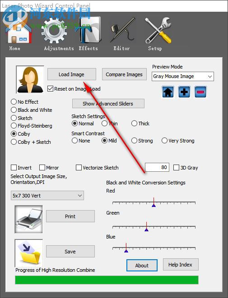Click the green progress bar
The height and width of the screenshot is (298, 228).
(107, 280)
